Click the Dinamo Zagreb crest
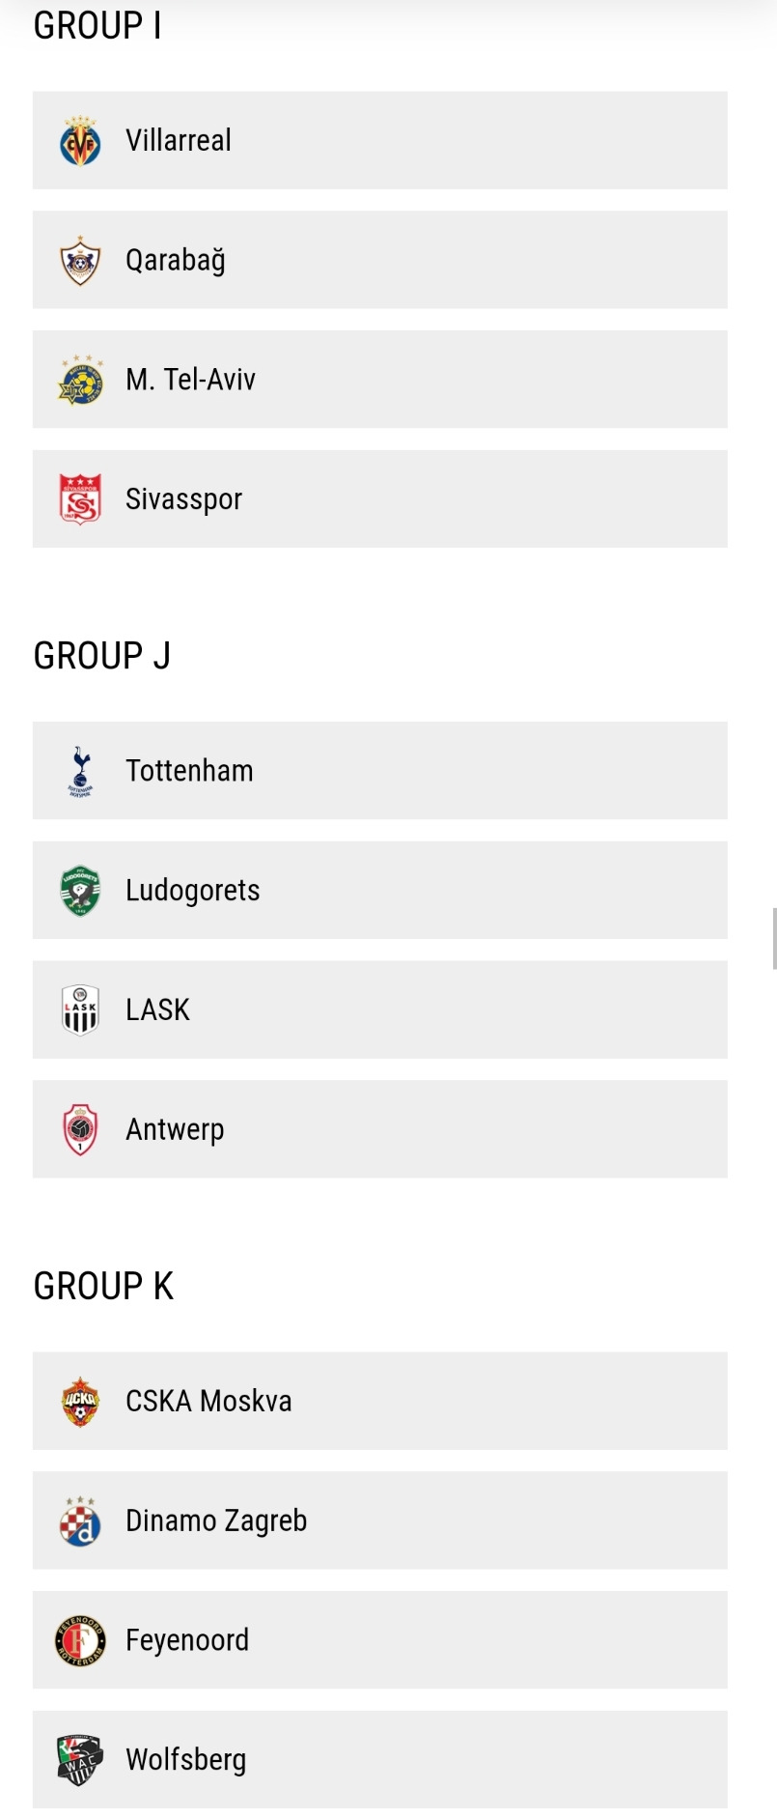The height and width of the screenshot is (1819, 777). tap(80, 1521)
